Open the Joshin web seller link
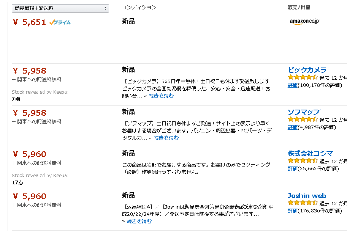This screenshot has height=231, width=347. tap(307, 195)
